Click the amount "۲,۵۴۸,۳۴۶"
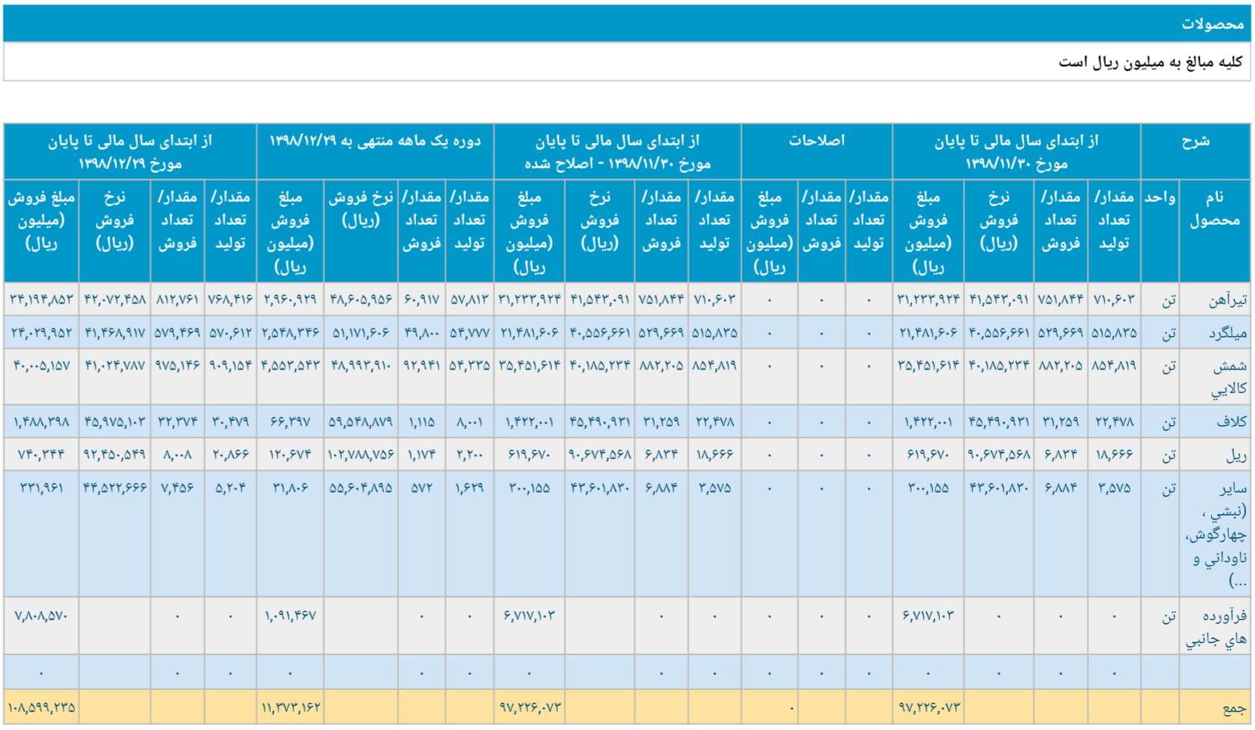Viewport: 1255px width, 730px height. pyautogui.click(x=291, y=333)
